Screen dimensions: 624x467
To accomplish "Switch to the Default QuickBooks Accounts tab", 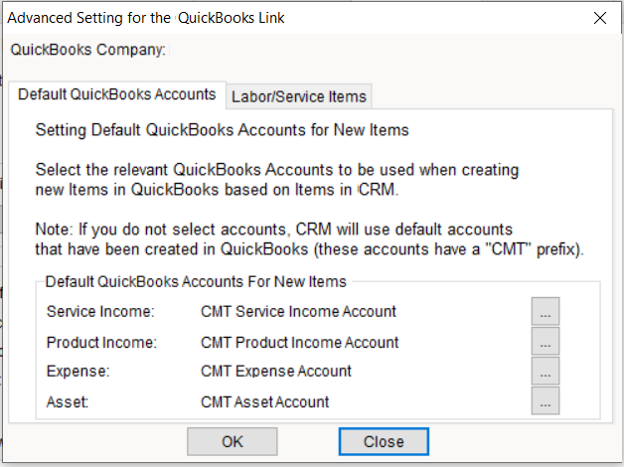I will pos(117,95).
